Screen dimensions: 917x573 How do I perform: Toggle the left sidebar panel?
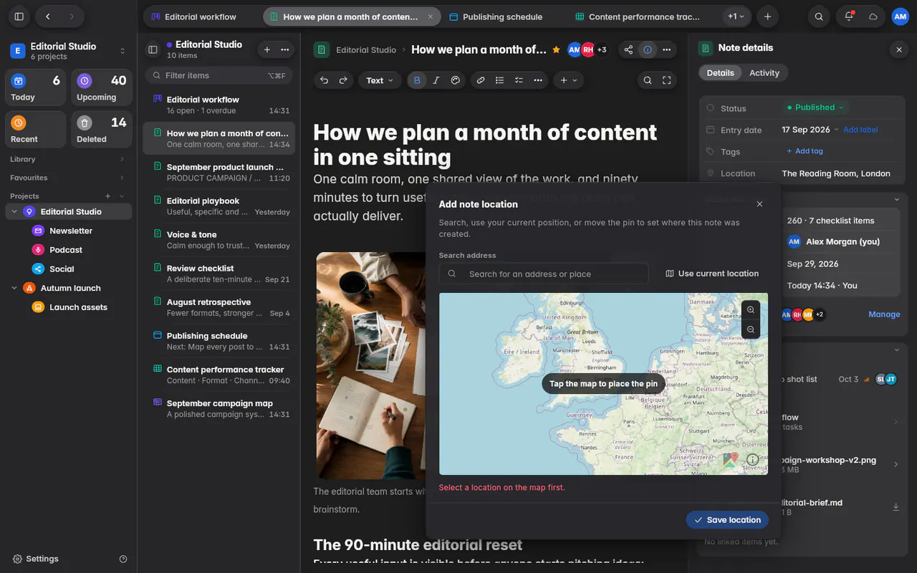tap(19, 16)
